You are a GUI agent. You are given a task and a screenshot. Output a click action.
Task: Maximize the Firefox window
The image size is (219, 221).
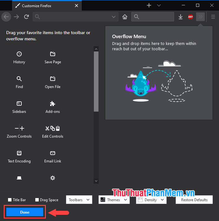point(198,5)
